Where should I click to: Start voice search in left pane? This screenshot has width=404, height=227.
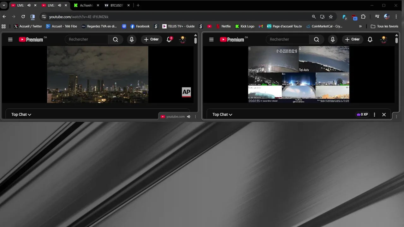click(x=132, y=39)
